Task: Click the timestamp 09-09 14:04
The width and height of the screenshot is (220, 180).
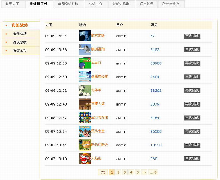Action: 56,36
